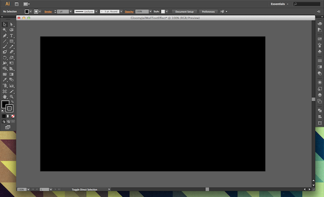Viewport: 324px width, 197px height.
Task: Swap fill and stroke colors
Action: tap(12, 102)
